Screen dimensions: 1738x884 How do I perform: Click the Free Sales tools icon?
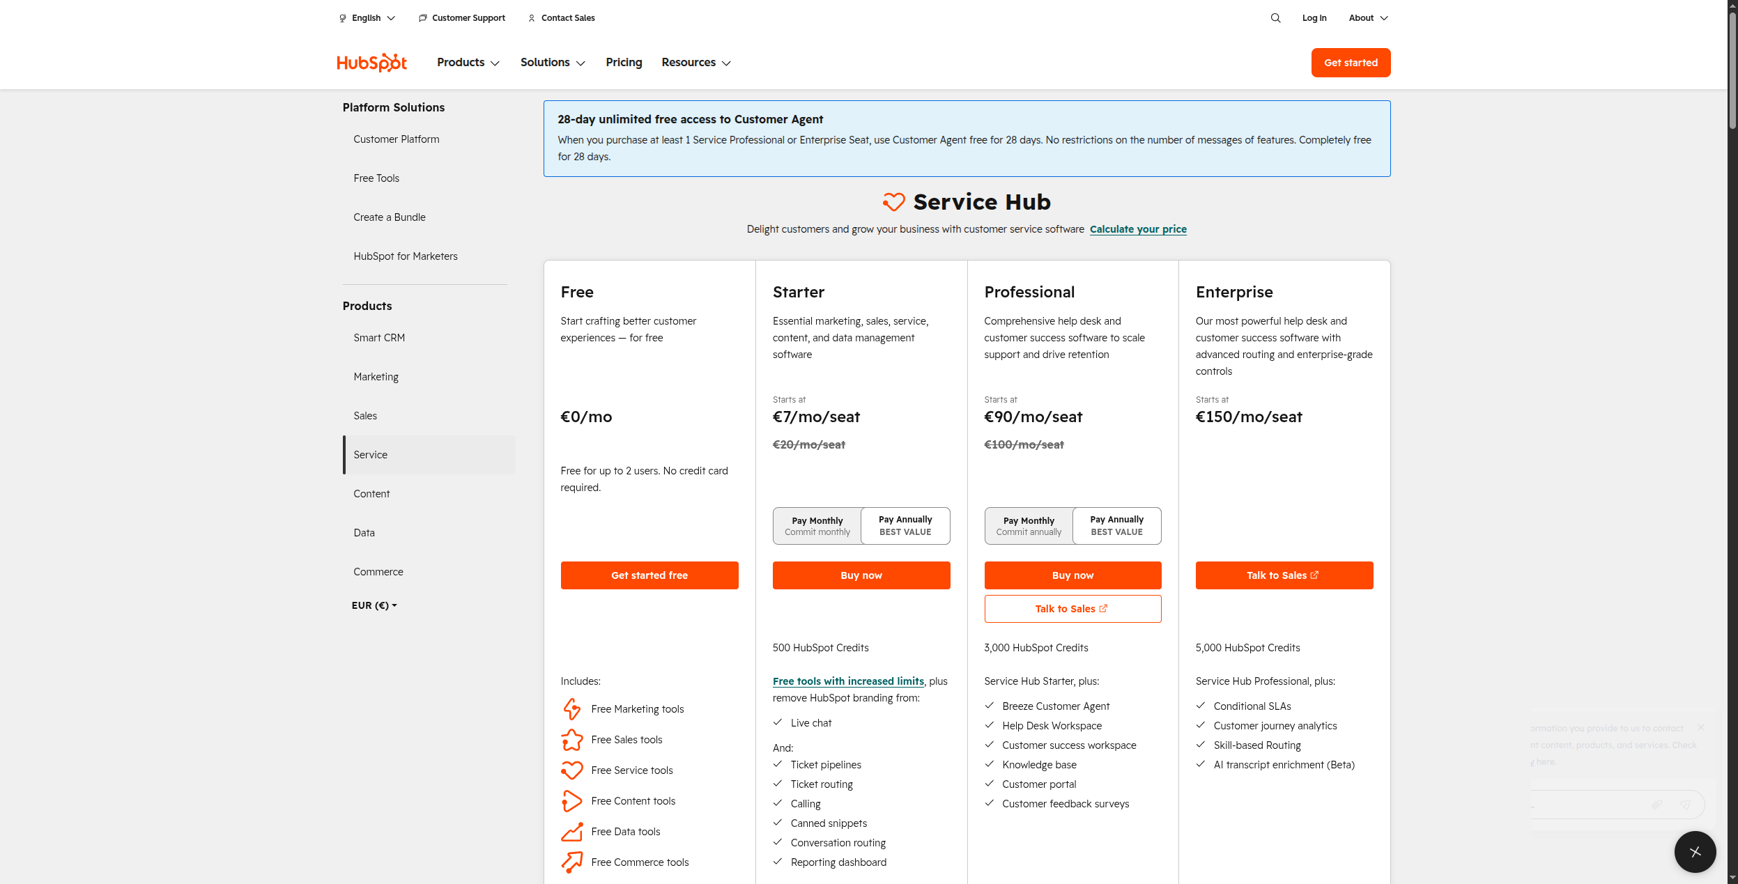(x=571, y=740)
